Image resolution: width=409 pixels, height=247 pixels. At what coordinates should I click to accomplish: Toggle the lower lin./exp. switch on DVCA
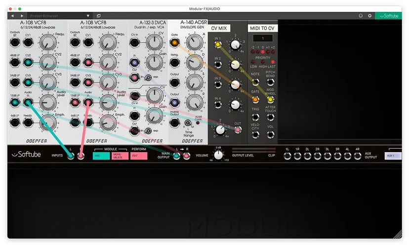point(148,131)
